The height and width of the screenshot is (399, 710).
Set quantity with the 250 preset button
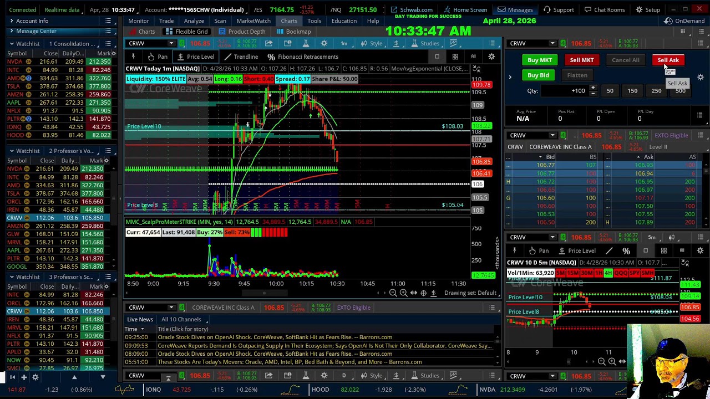coord(656,90)
